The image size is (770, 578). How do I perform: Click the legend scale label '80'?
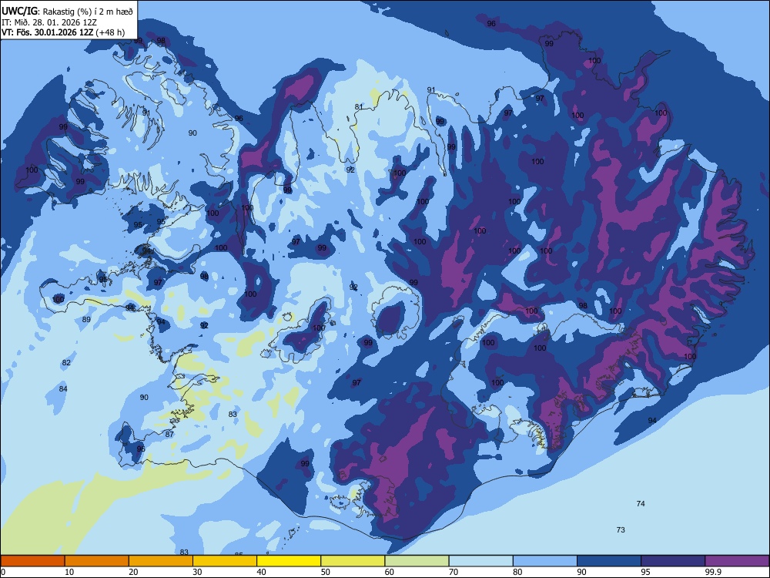point(517,572)
